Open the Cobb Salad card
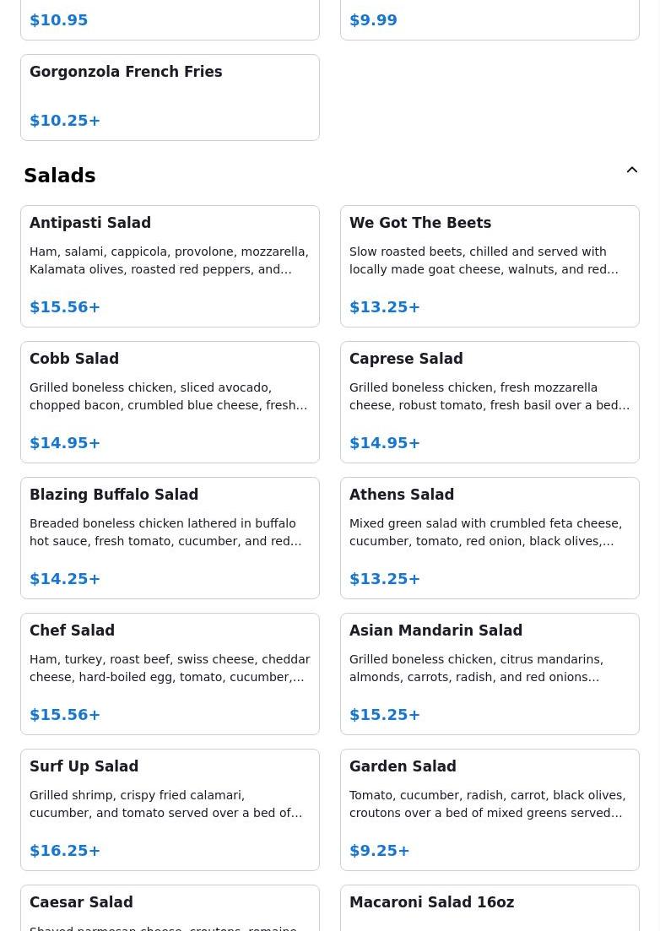Viewport: 660px width, 931px height. pyautogui.click(x=170, y=402)
